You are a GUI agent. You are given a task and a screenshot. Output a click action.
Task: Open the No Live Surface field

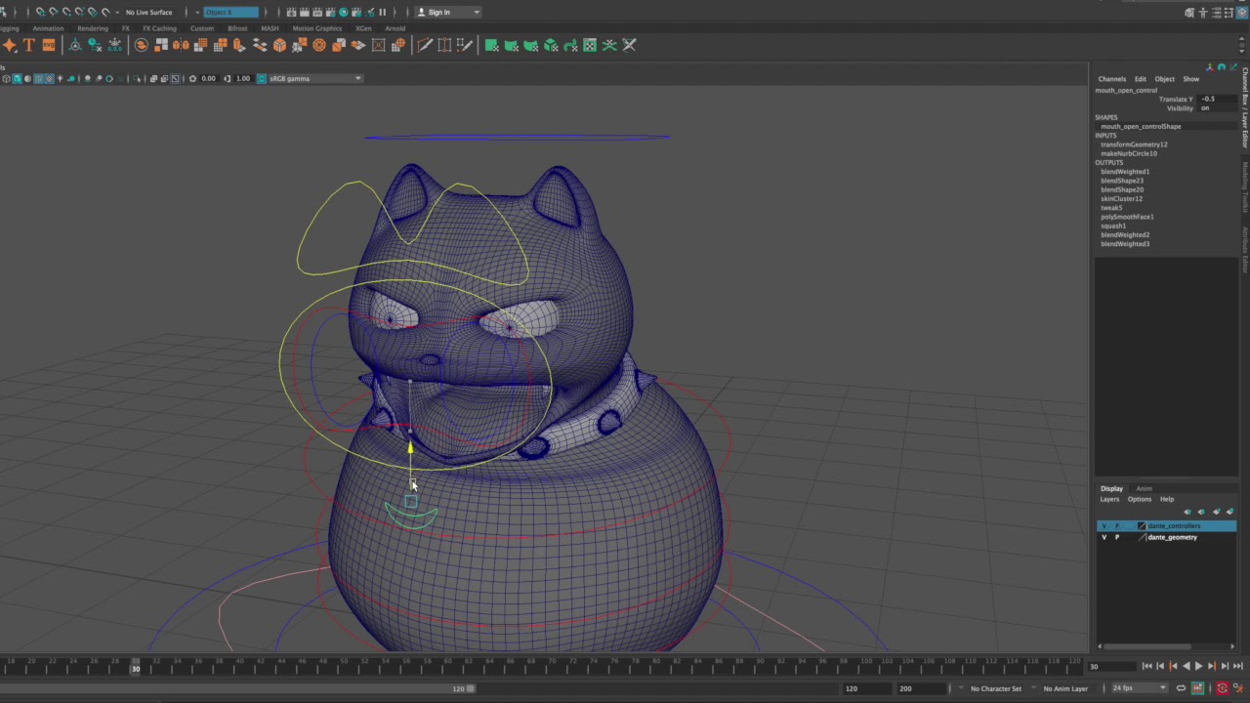[148, 12]
